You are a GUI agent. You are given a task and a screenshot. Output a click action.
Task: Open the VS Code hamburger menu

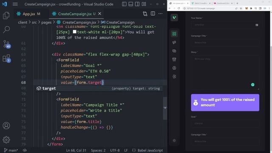click(x=15, y=4)
